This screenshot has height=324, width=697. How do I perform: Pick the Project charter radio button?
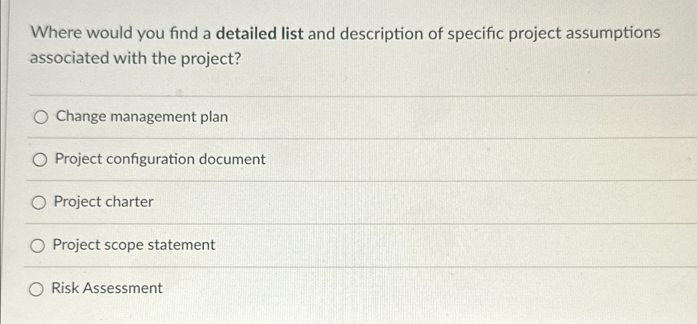point(39,203)
